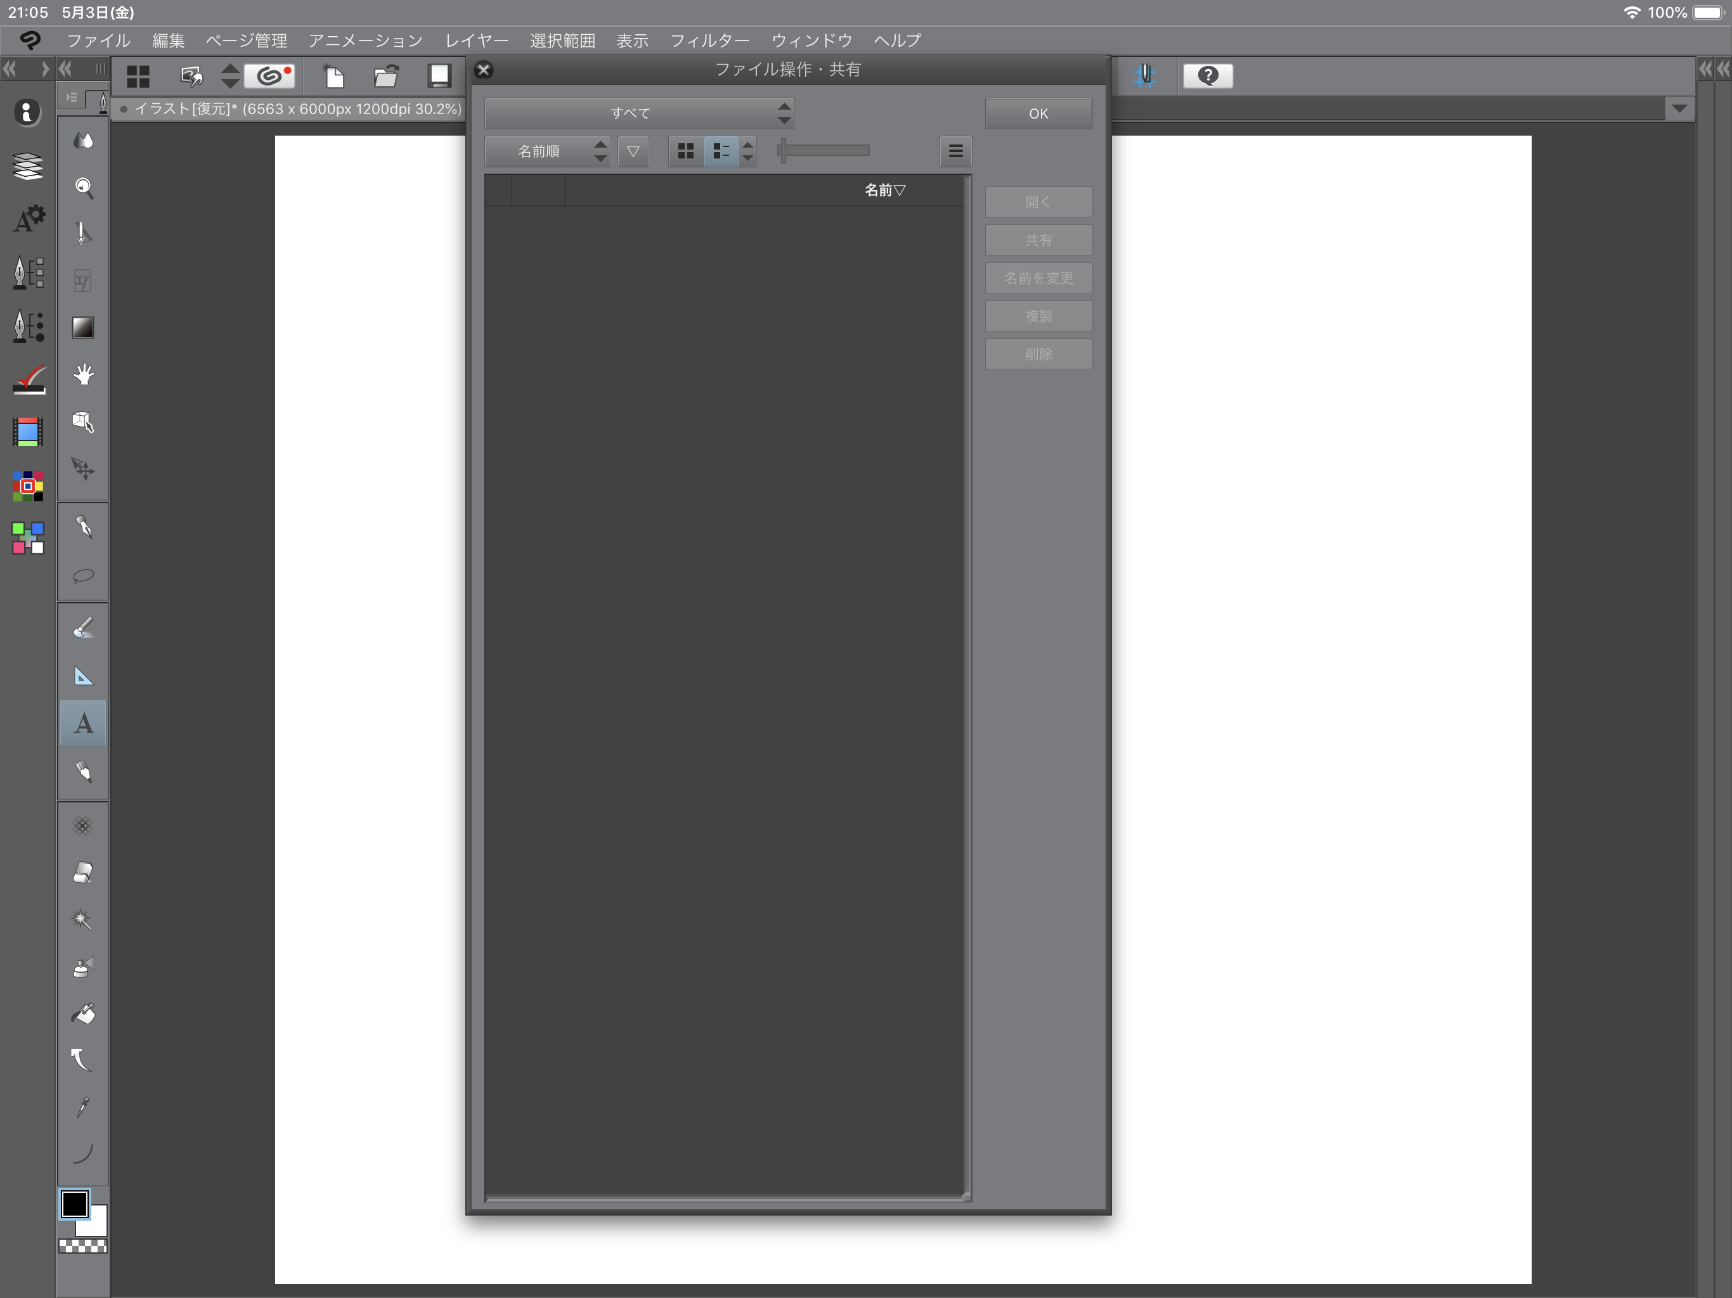
Task: Switch file list to detail list view
Action: (721, 151)
